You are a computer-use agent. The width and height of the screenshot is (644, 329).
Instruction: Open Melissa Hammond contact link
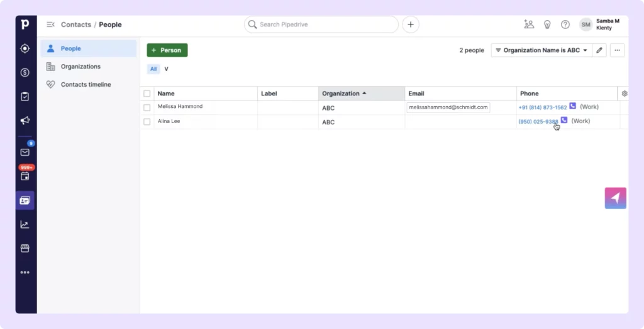pyautogui.click(x=180, y=106)
